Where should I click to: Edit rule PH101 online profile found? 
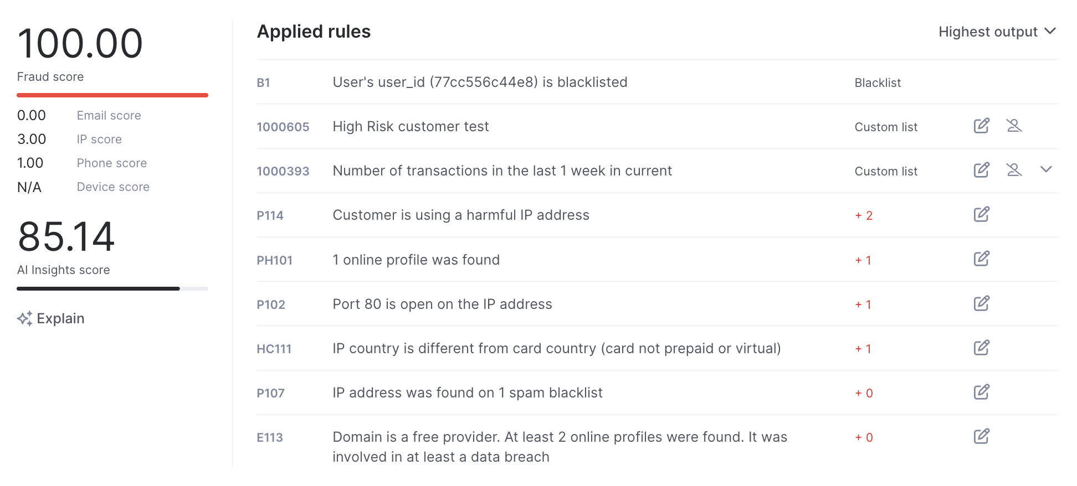pos(981,259)
